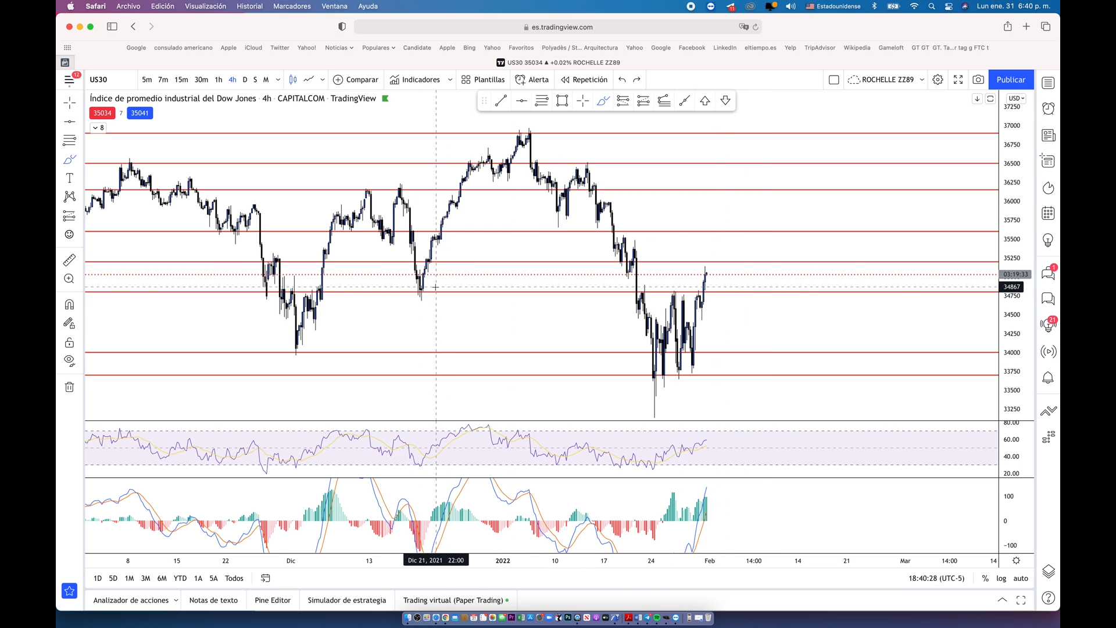Redo the last chart action
1116x628 pixels.
pos(637,80)
